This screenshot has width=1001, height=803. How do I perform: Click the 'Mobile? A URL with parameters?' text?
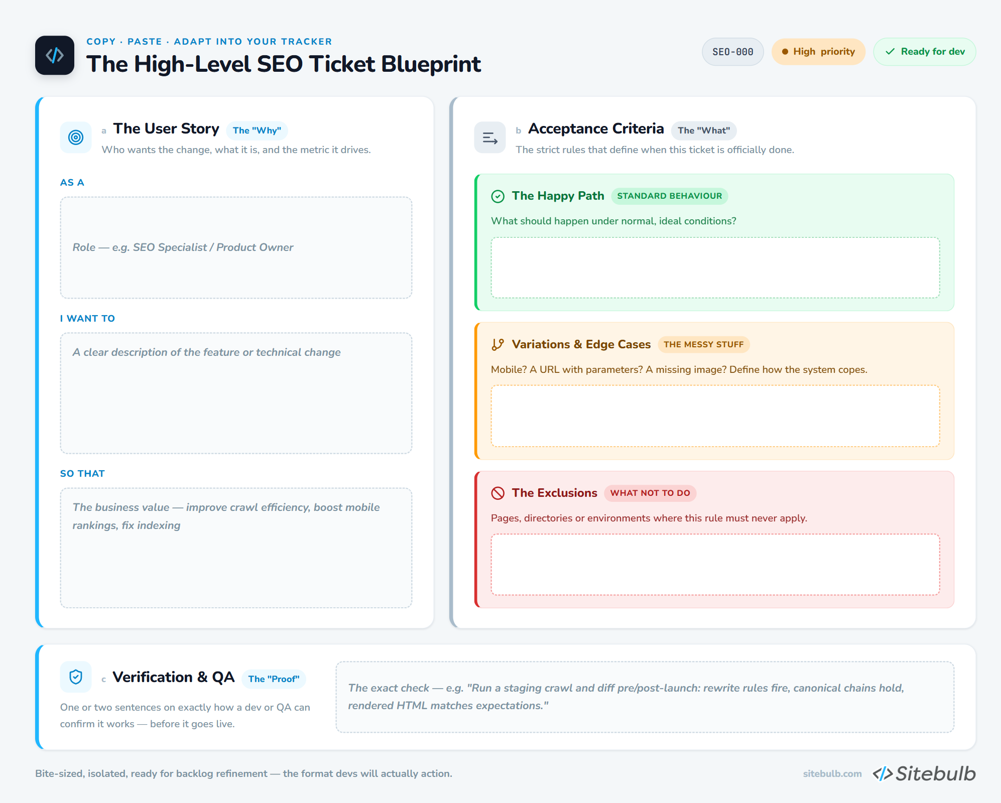679,370
